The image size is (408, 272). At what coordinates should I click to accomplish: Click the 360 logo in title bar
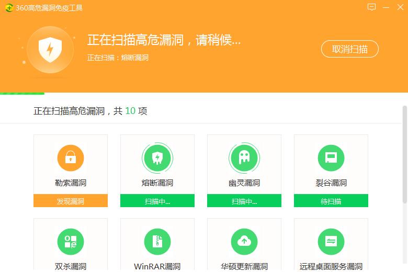(9, 8)
